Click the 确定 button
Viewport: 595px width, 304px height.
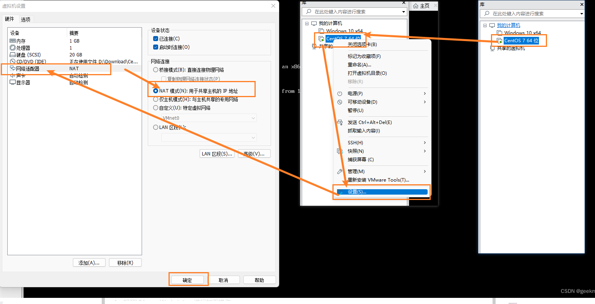point(187,280)
